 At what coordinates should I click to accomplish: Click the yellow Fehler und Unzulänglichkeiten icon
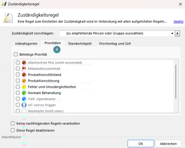[x=24, y=87]
